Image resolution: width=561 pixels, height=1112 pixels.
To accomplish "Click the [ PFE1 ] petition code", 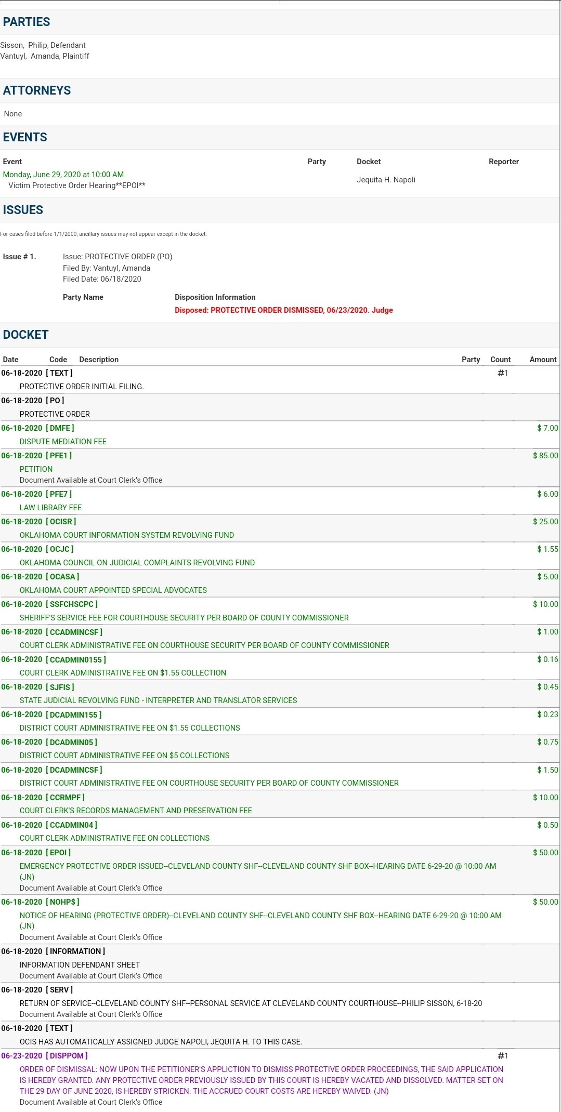I will click(59, 456).
